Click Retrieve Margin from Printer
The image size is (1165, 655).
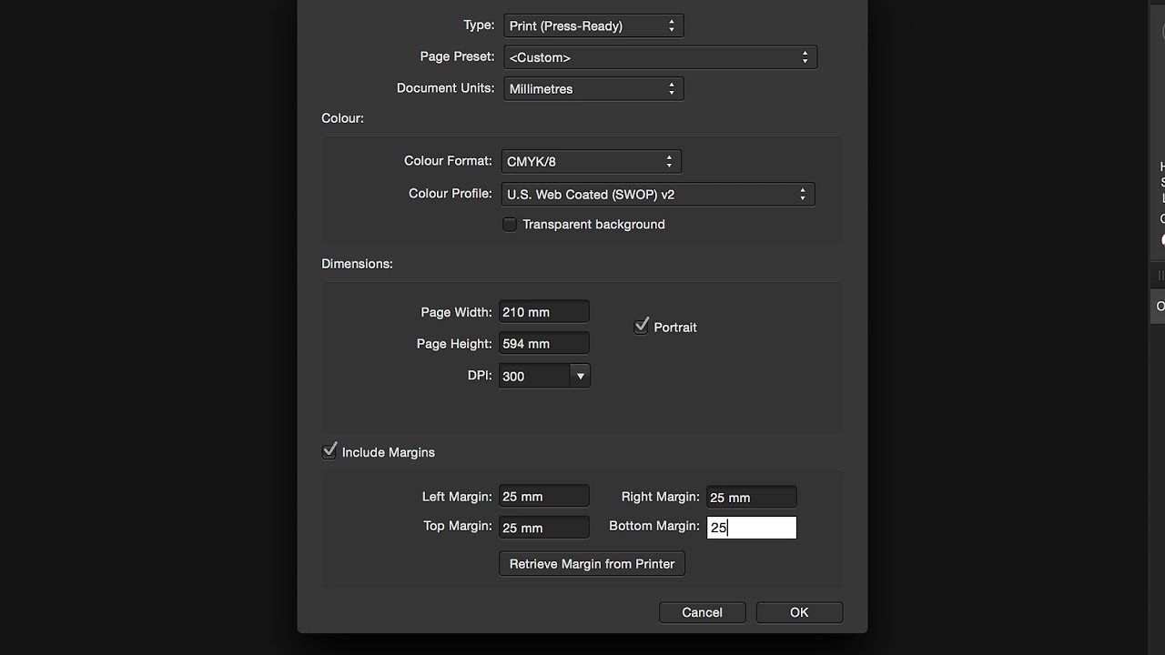pos(592,564)
